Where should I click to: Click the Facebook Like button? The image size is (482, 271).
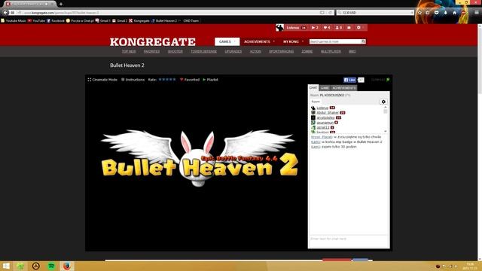point(349,80)
